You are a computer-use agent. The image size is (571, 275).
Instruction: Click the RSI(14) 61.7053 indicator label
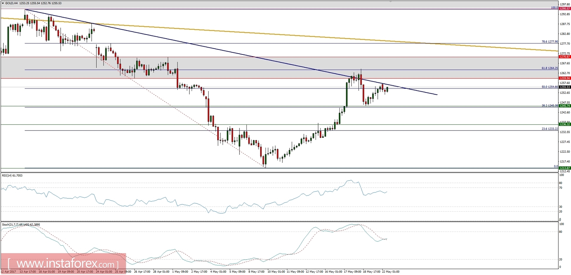(12, 175)
